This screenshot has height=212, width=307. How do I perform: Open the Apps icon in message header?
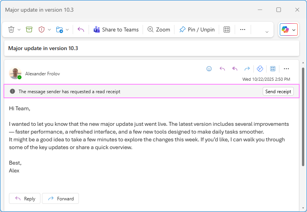click(273, 69)
